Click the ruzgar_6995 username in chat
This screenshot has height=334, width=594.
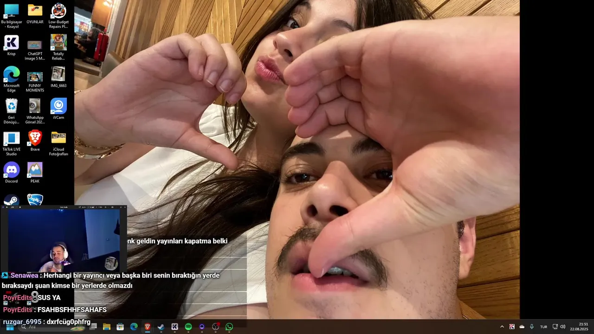click(23, 322)
